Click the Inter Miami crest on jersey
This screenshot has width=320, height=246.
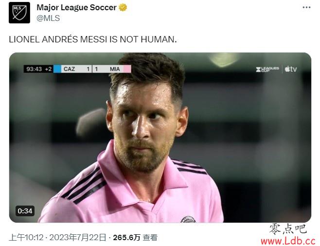coord(188,219)
